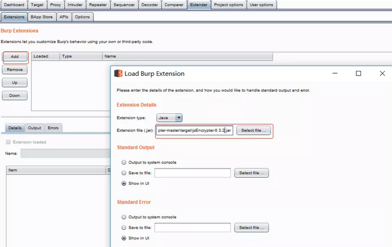Open the User options tab
Viewport: 392px width, 247px height.
(261, 5)
